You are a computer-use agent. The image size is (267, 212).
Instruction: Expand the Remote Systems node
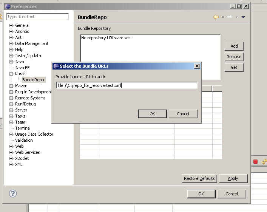(x=11, y=98)
